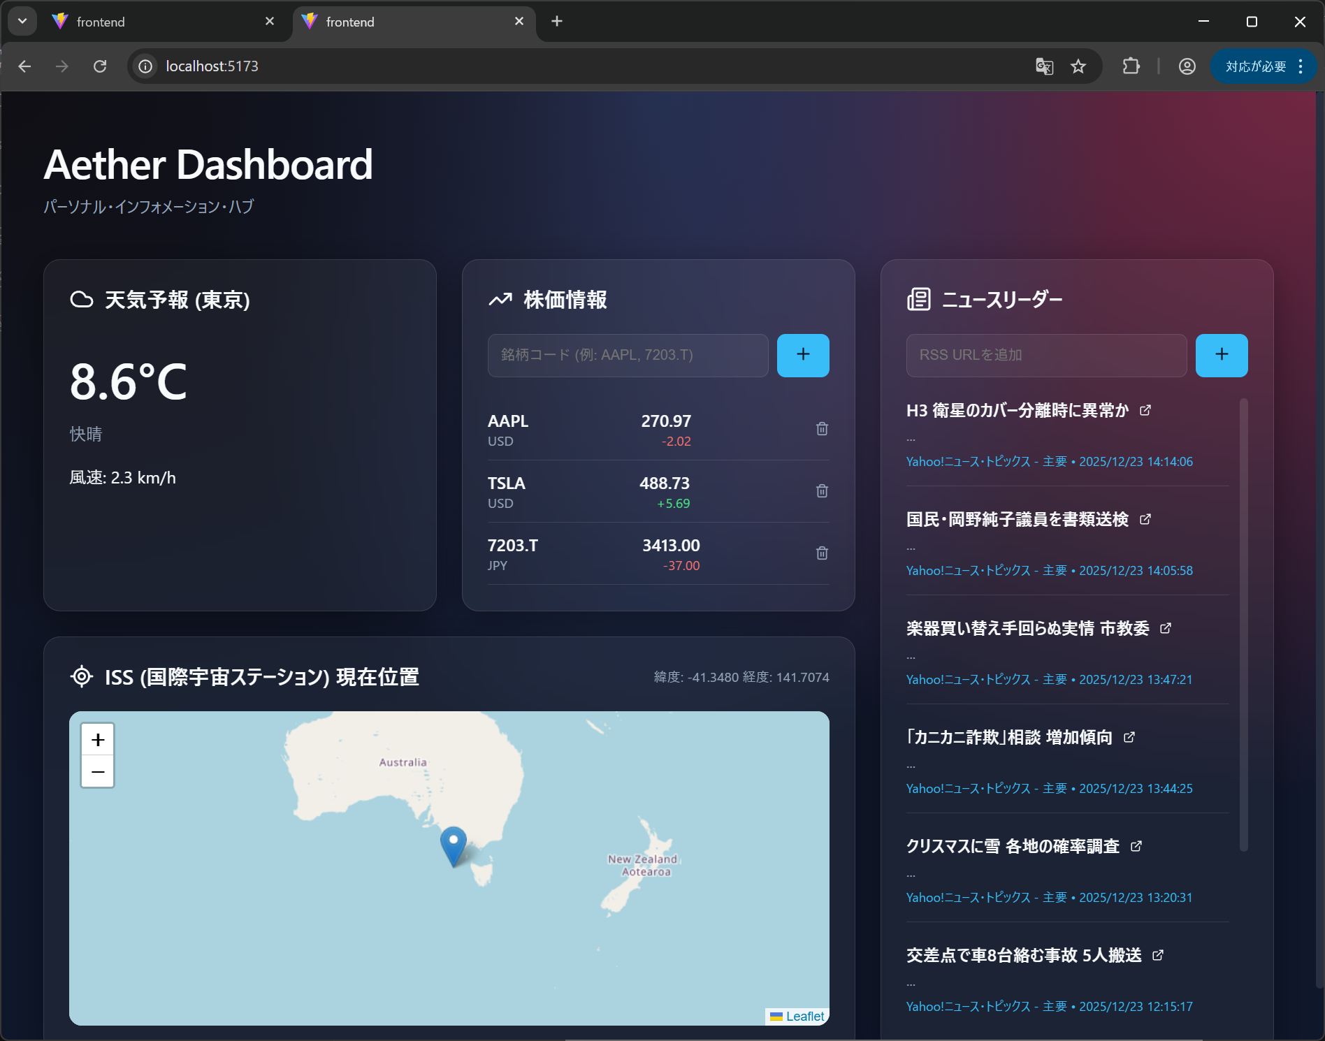This screenshot has width=1325, height=1041.
Task: Open external link for H3 satellite article
Action: 1145,410
